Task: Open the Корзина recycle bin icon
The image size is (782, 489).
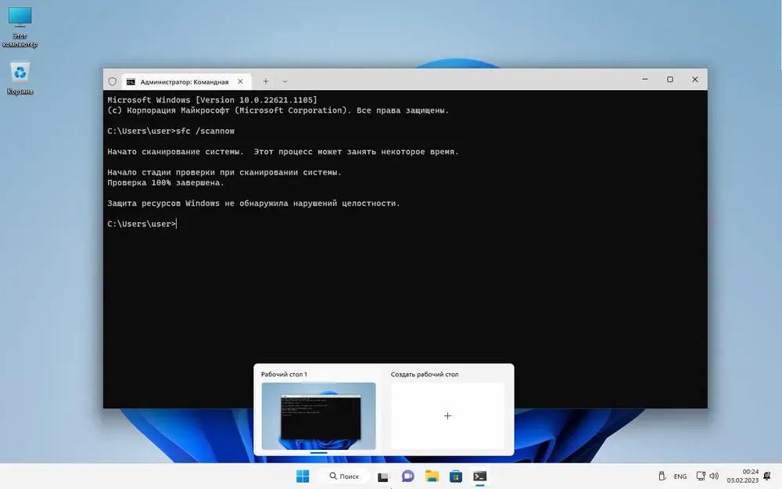Action: [20, 78]
